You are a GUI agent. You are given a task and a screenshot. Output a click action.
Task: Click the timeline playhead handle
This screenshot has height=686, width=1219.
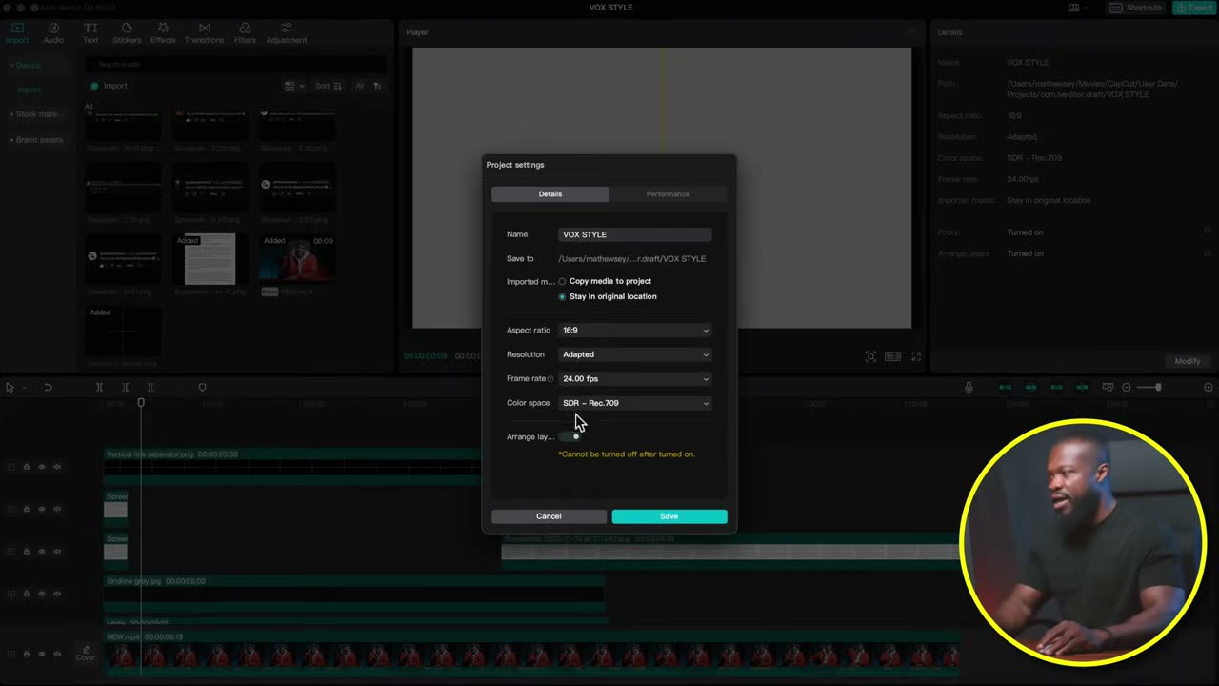141,403
